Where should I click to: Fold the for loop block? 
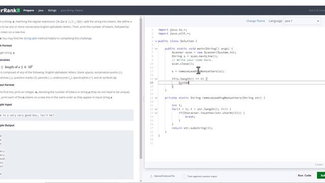pyautogui.click(x=156, y=109)
